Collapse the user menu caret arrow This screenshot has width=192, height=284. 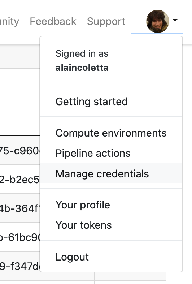click(x=175, y=20)
